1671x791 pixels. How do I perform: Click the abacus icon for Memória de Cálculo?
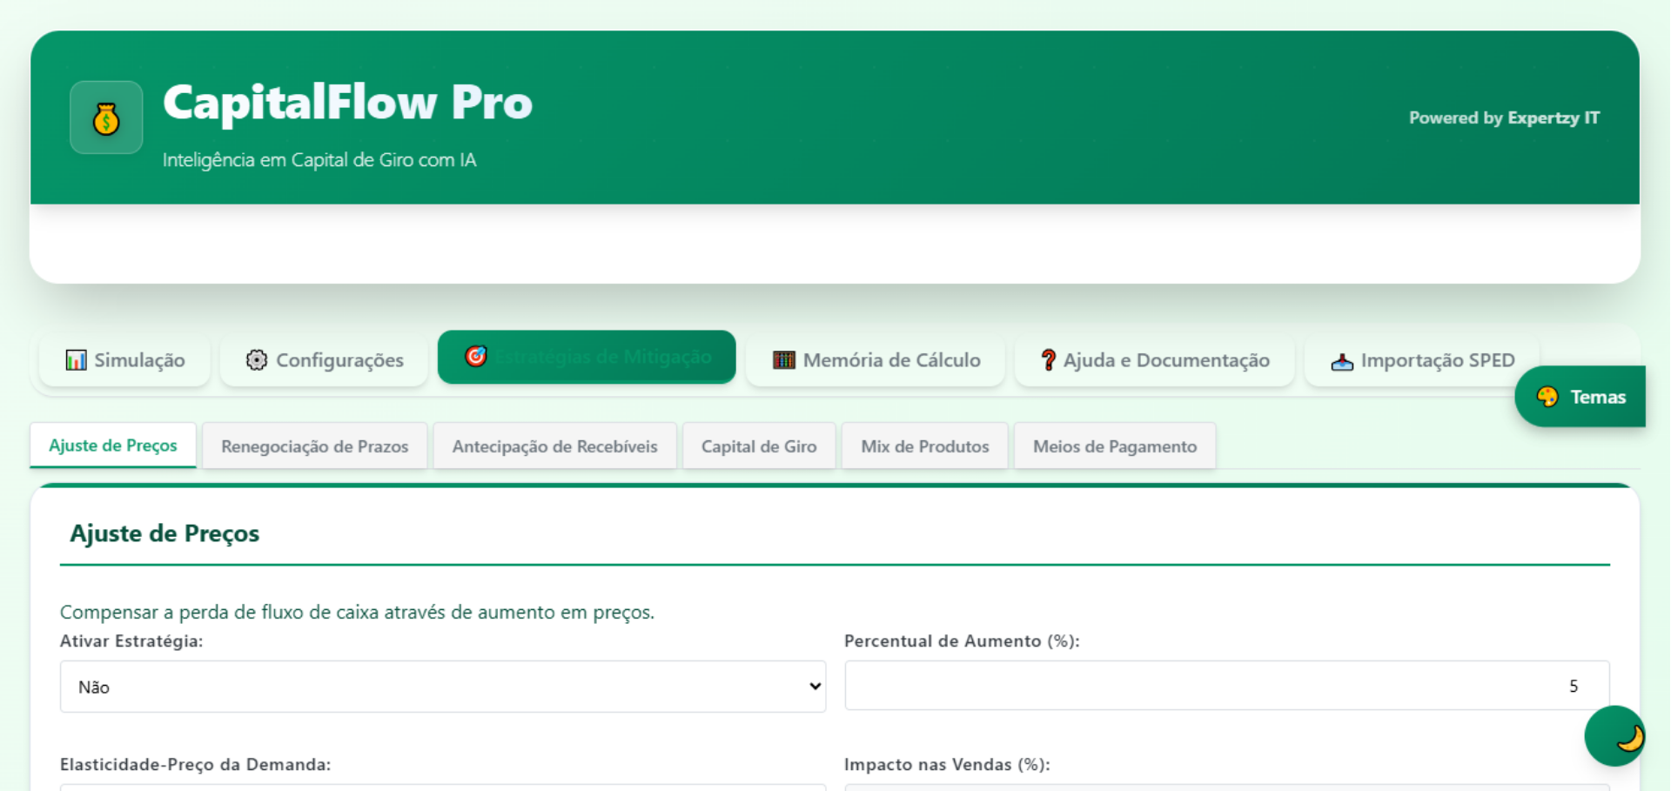click(783, 360)
